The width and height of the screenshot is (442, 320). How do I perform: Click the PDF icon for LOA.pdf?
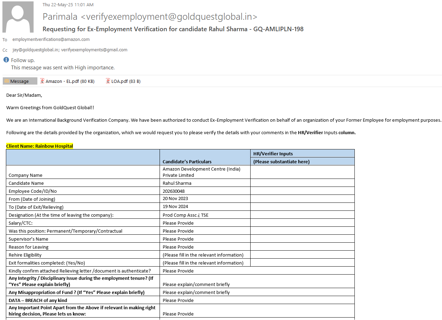(x=108, y=81)
